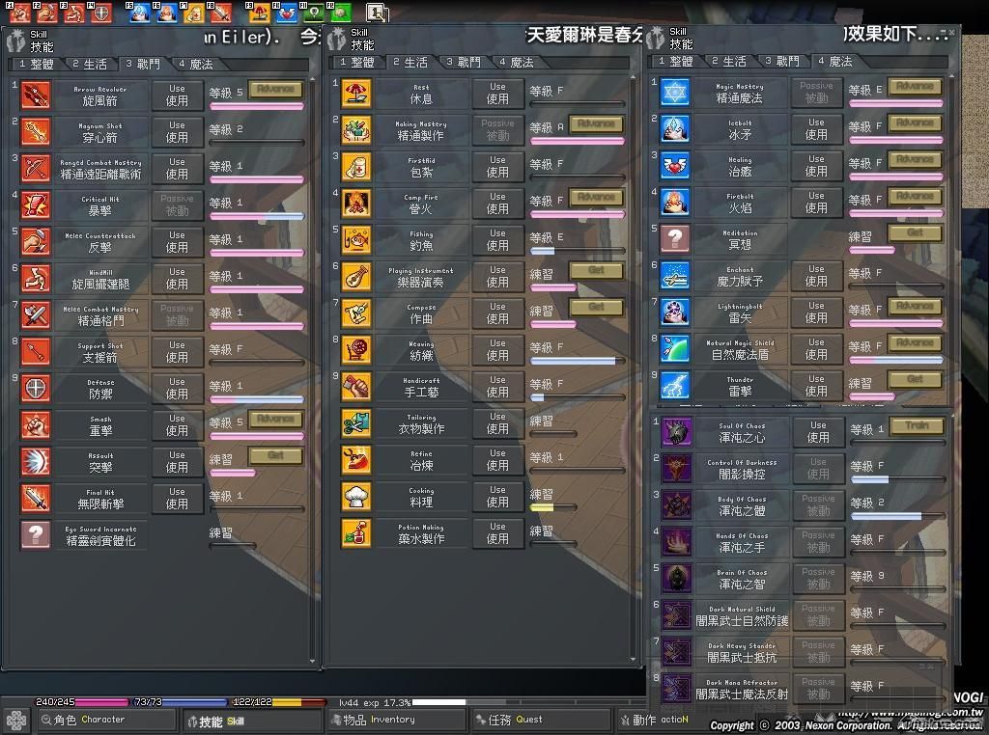Click the Ranged Combat Mastery skill icon
This screenshot has height=735, width=989.
(36, 168)
